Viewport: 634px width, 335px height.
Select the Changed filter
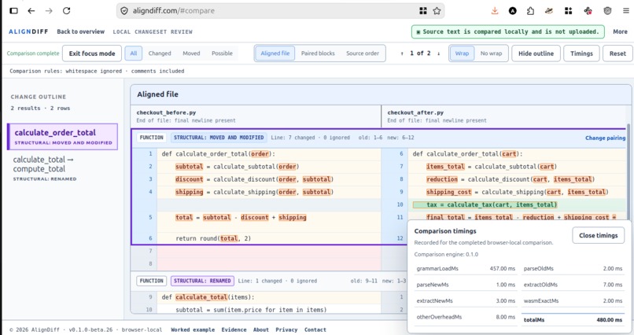(x=160, y=53)
